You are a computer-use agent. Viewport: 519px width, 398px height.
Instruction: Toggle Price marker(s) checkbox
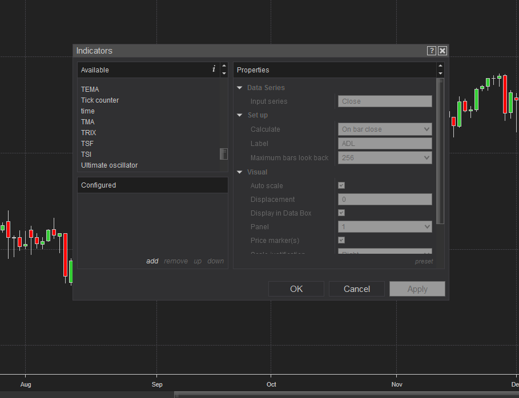click(x=341, y=240)
